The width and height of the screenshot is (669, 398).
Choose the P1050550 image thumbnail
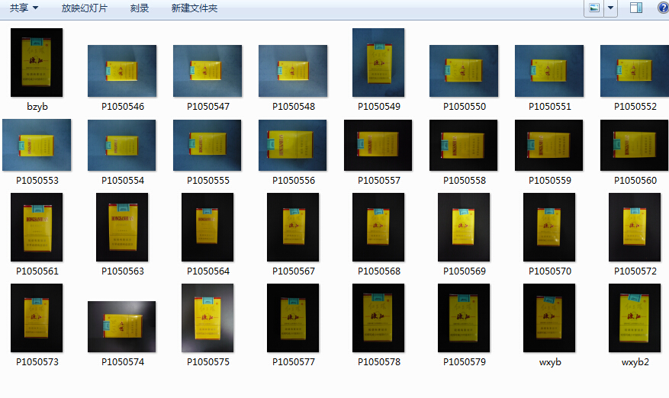tap(464, 71)
